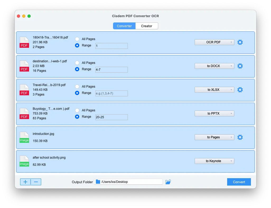Open the OCR PDF format dropdown
Image resolution: width=271 pixels, height=208 pixels.
coord(214,42)
